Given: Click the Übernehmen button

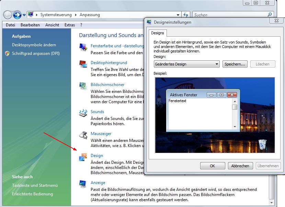Looking at the screenshot, I should (x=268, y=166).
